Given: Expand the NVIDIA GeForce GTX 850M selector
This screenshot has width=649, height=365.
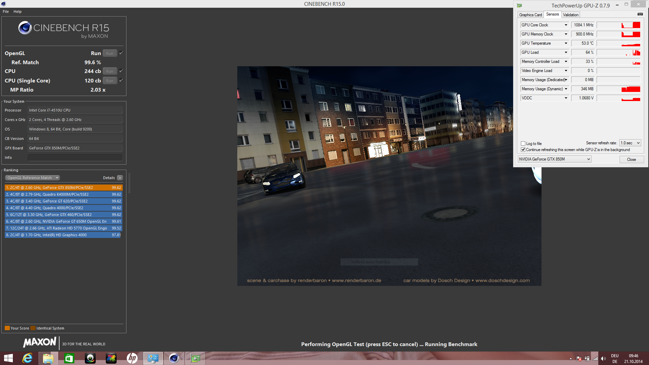Looking at the screenshot, I should pos(554,159).
